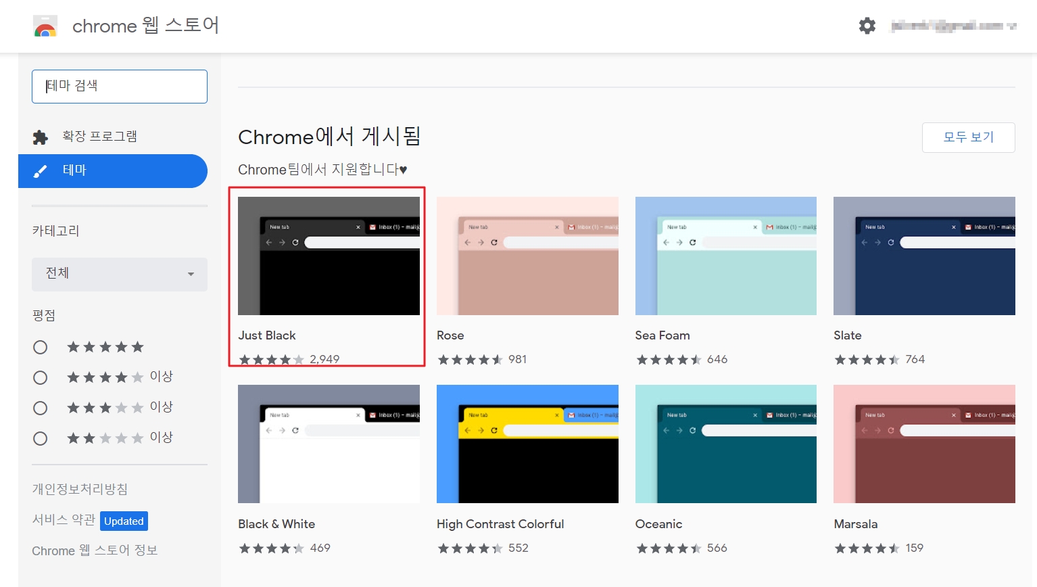Open Chrome 웹 스토어 정보 link
Image resolution: width=1037 pixels, height=587 pixels.
click(95, 550)
